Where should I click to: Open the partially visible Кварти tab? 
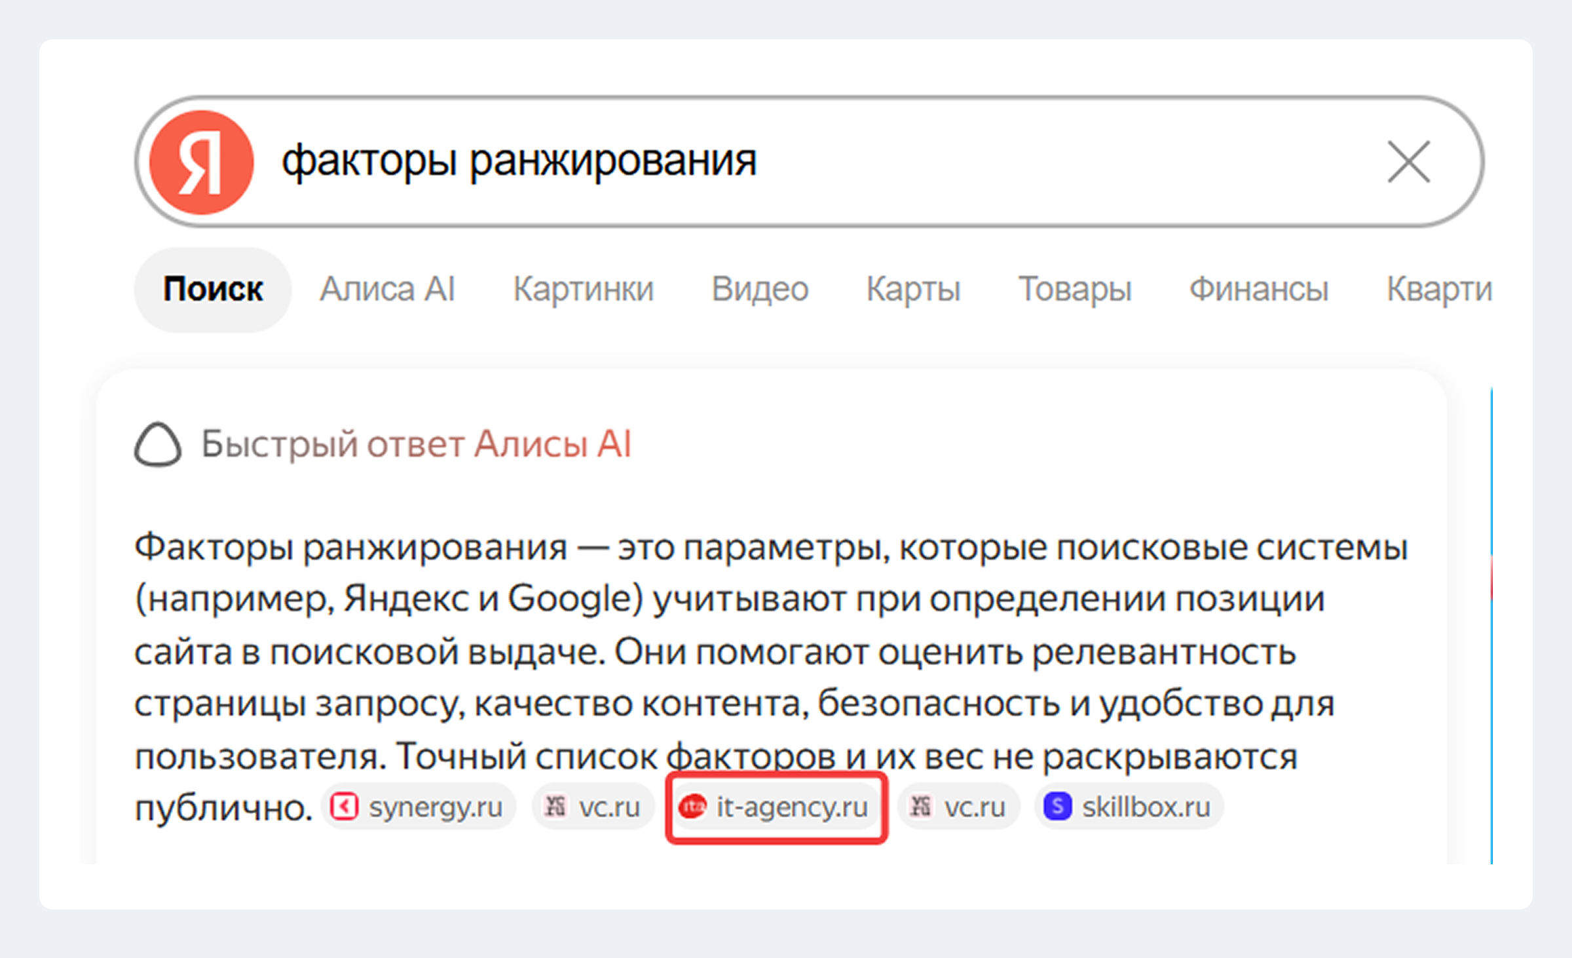1439,289
